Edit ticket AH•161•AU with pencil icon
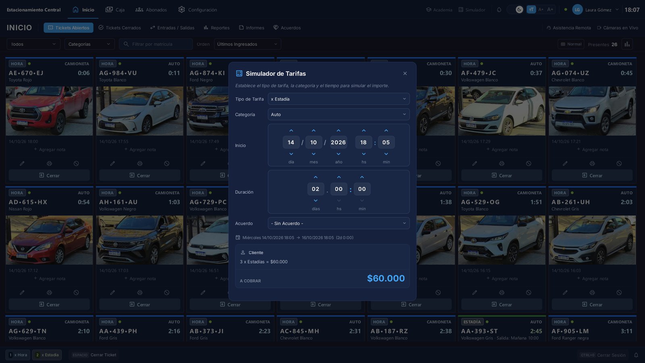Image resolution: width=645 pixels, height=363 pixels. [x=112, y=292]
